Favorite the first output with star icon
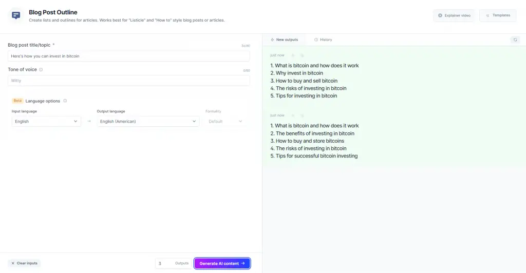The width and height of the screenshot is (526, 273). [293, 55]
